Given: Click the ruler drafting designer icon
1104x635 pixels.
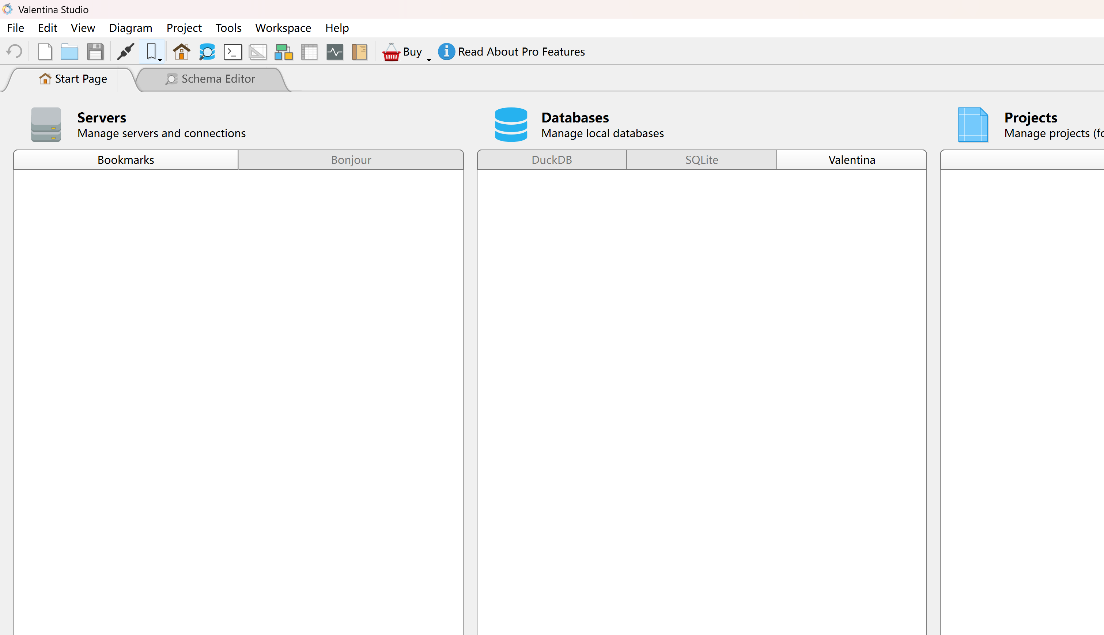Looking at the screenshot, I should click(258, 52).
